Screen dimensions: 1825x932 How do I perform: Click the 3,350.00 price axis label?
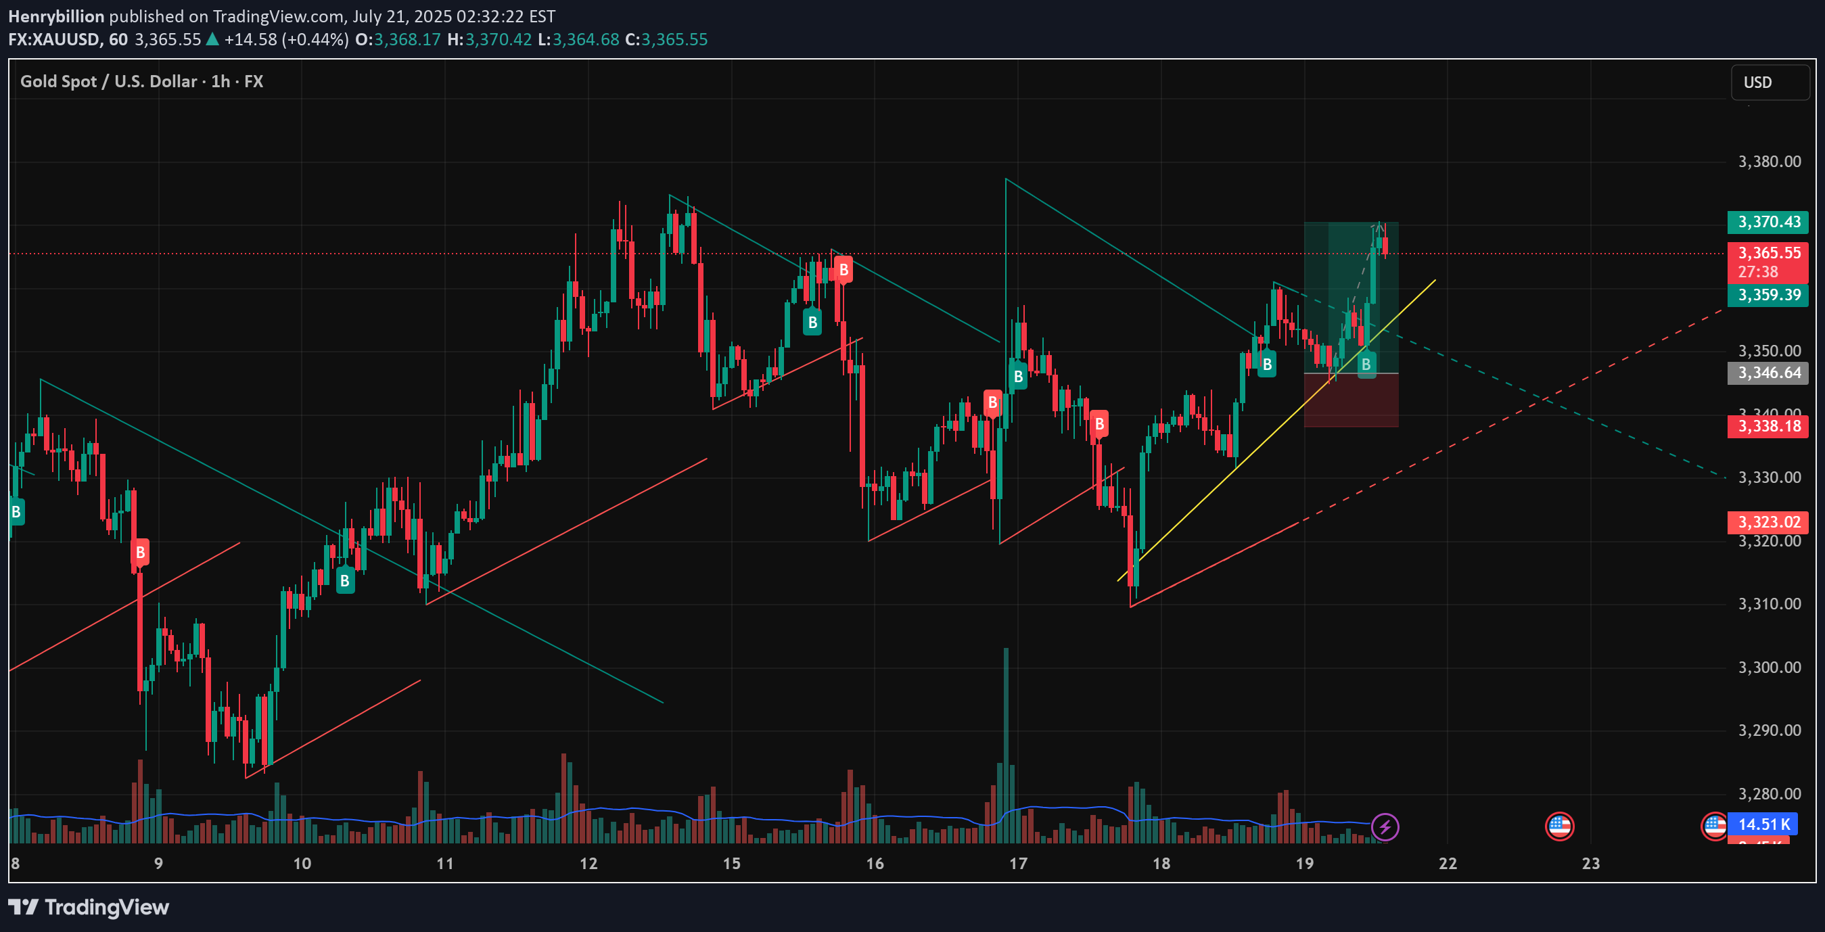point(1769,350)
